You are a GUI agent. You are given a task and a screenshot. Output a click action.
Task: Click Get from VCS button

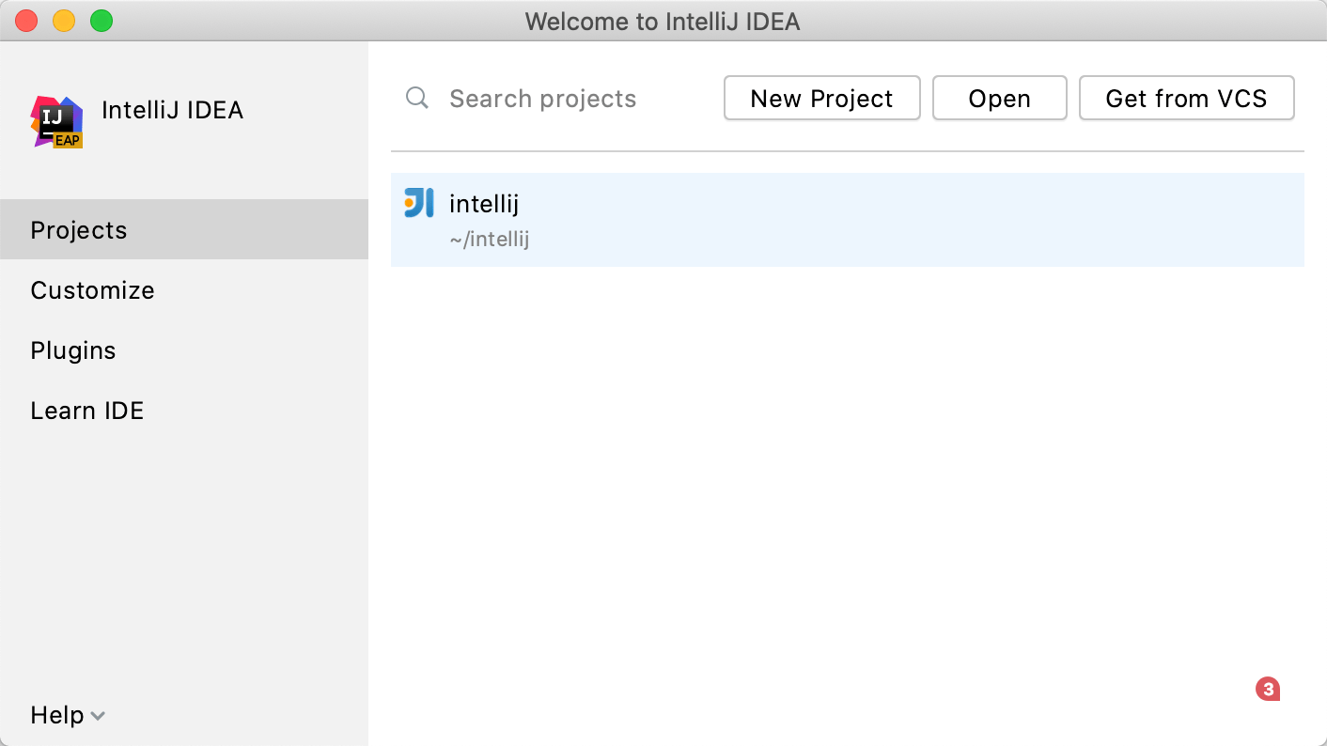pyautogui.click(x=1186, y=99)
